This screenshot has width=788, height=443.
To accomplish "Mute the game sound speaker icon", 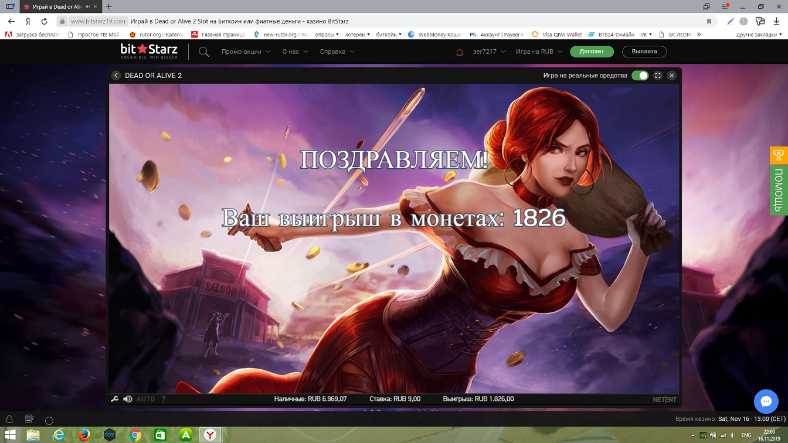I will pos(128,399).
